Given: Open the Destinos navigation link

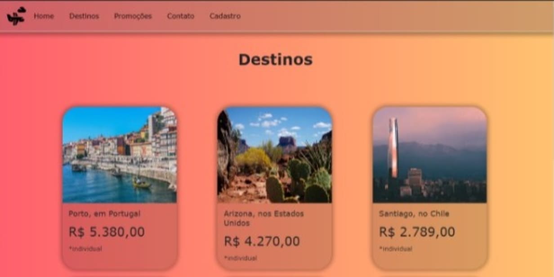Looking at the screenshot, I should [84, 16].
